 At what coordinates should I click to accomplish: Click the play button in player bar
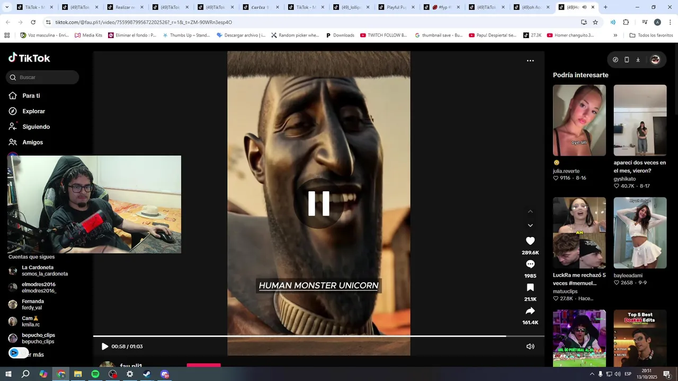(x=105, y=347)
